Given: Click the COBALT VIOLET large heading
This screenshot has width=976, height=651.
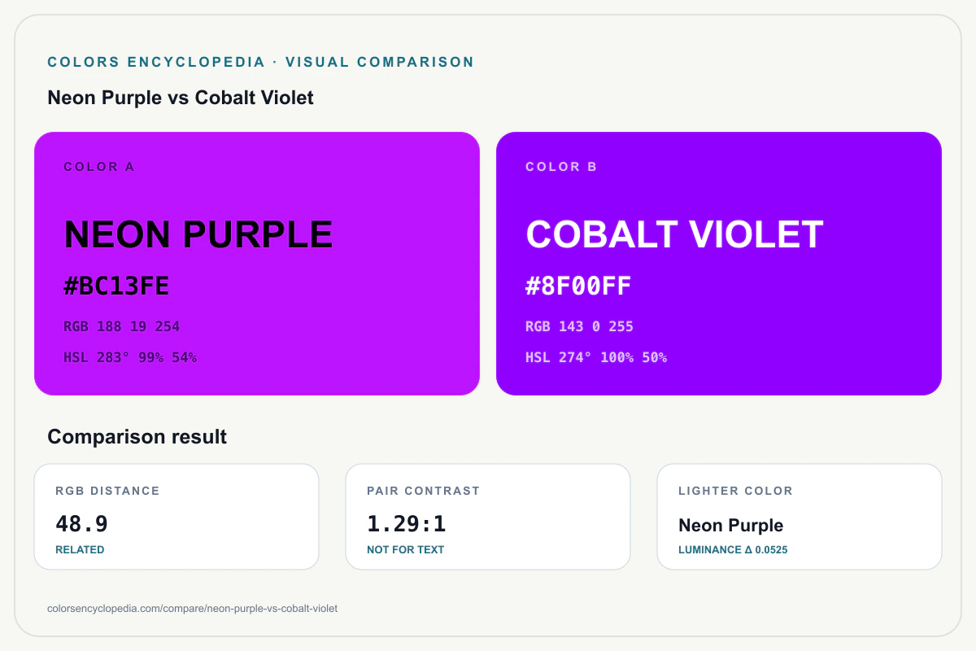Looking at the screenshot, I should click(675, 234).
